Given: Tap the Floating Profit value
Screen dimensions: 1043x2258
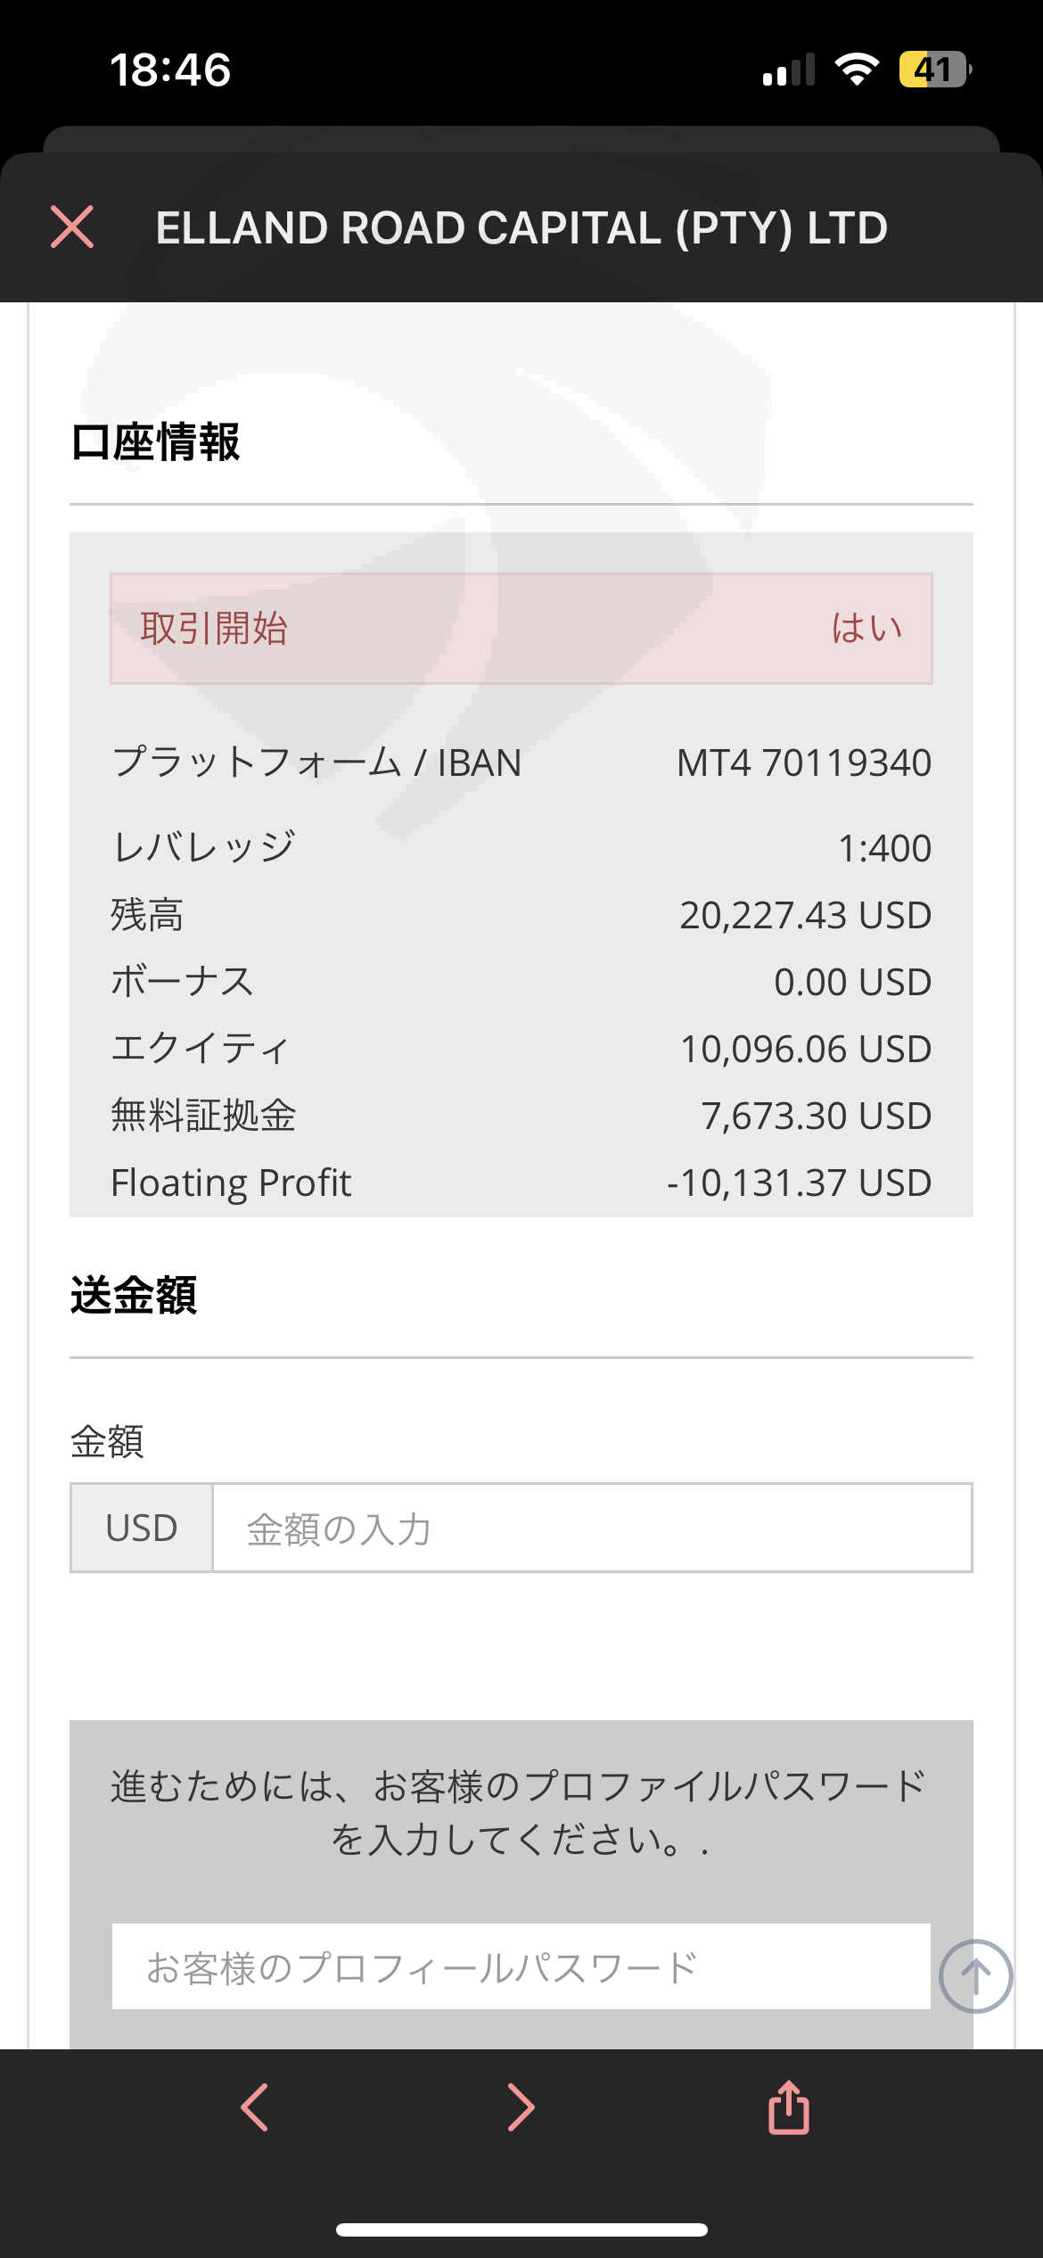Looking at the screenshot, I should (x=799, y=1183).
